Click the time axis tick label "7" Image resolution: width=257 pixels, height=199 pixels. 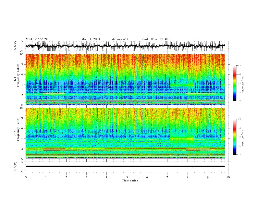pyautogui.click(x=167, y=177)
